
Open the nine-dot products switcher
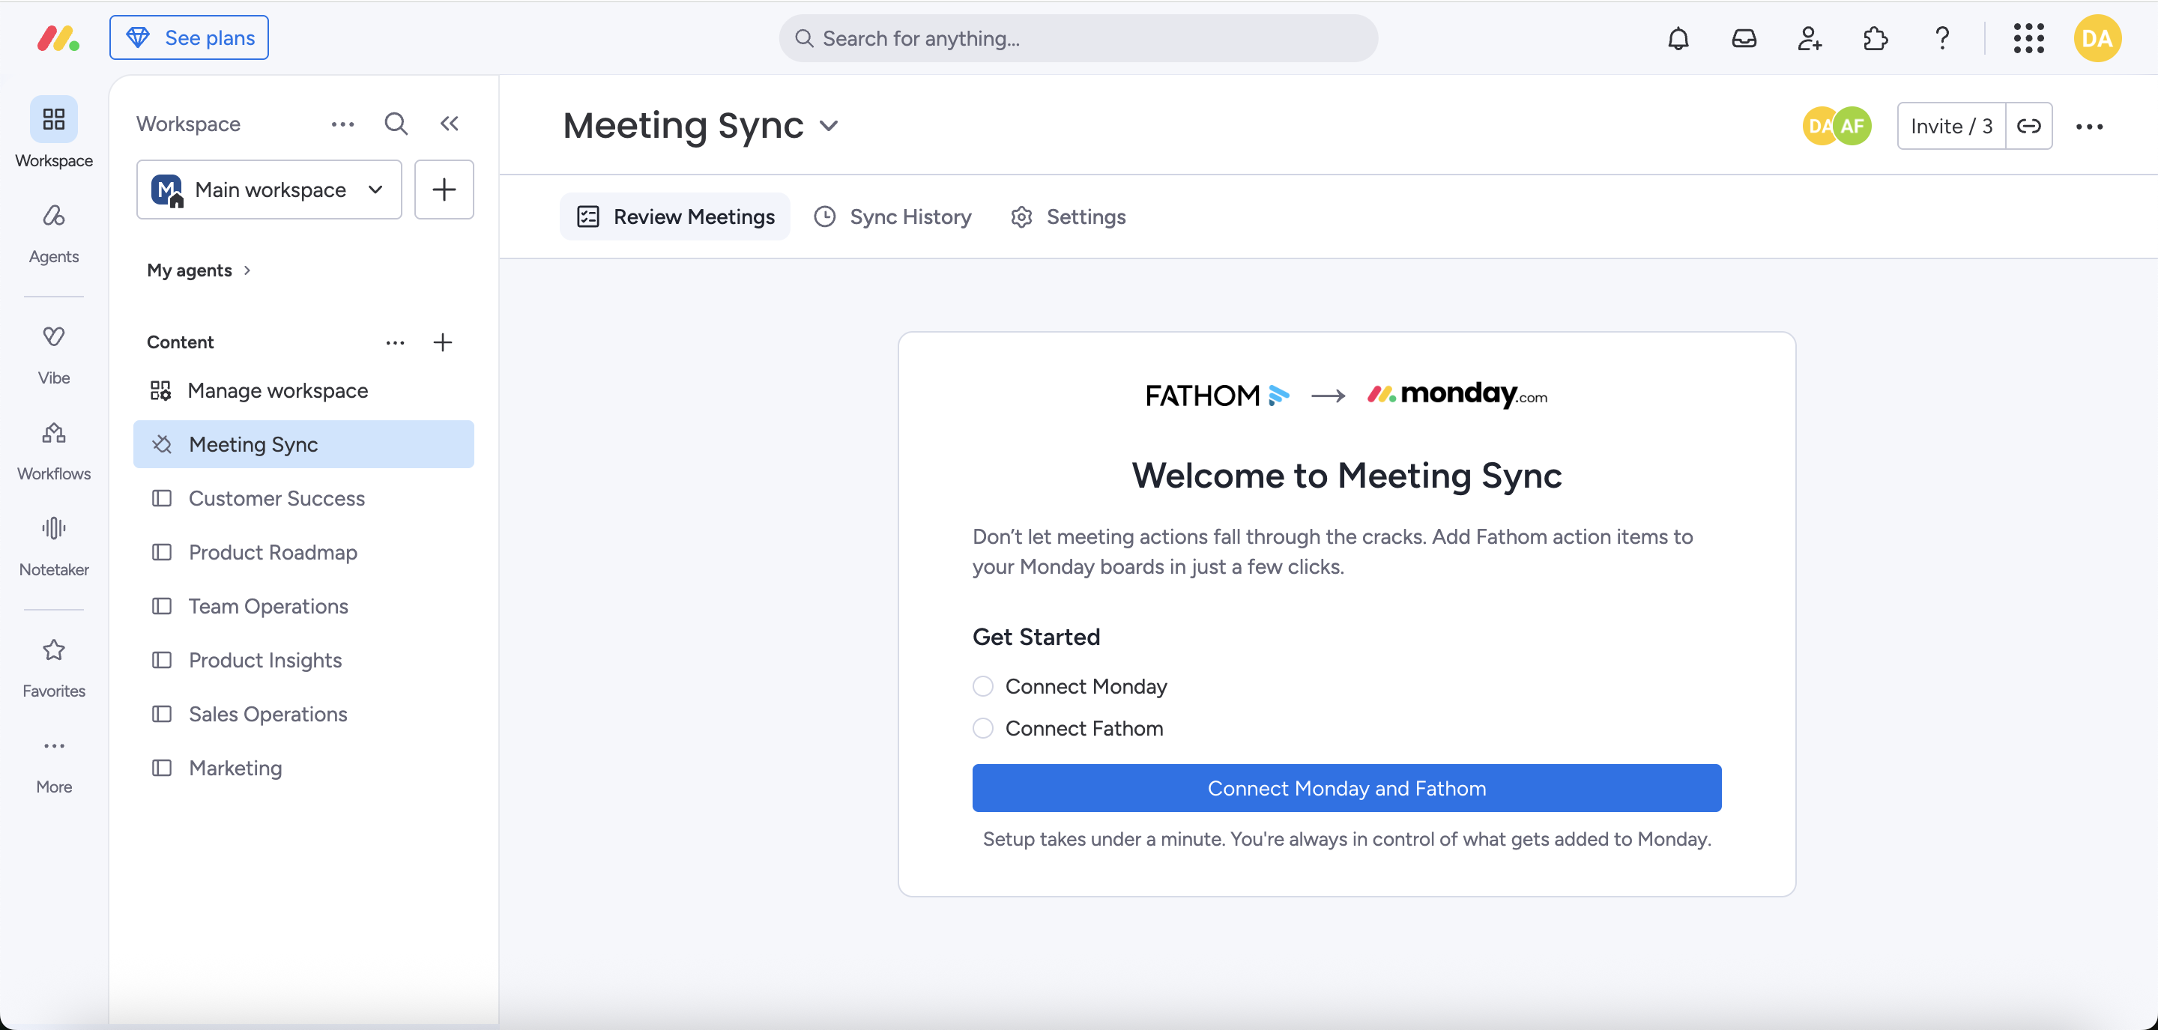(x=2028, y=38)
